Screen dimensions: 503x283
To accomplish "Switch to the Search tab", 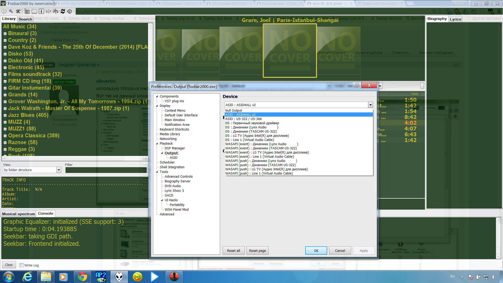I will [25, 19].
